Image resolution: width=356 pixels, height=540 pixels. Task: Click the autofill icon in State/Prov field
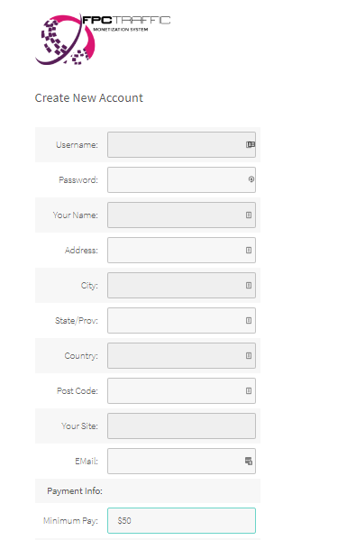(x=249, y=320)
